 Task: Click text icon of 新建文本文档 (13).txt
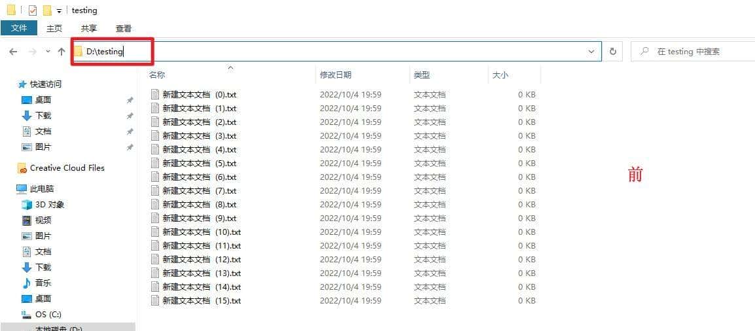tap(154, 273)
